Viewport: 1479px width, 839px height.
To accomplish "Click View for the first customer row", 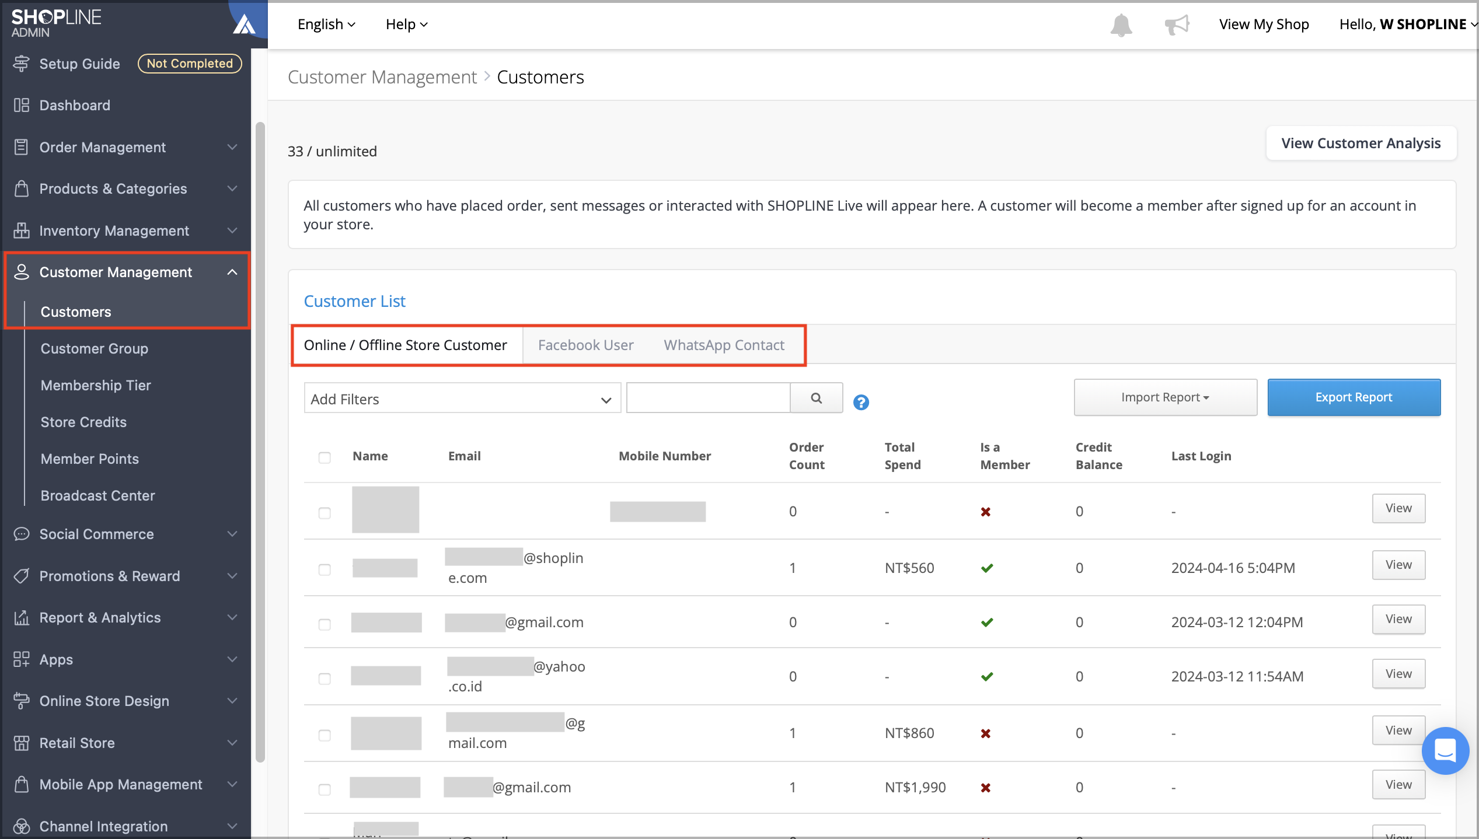I will click(1398, 508).
